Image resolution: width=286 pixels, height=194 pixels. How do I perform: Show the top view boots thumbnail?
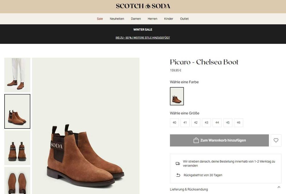pyautogui.click(x=17, y=181)
